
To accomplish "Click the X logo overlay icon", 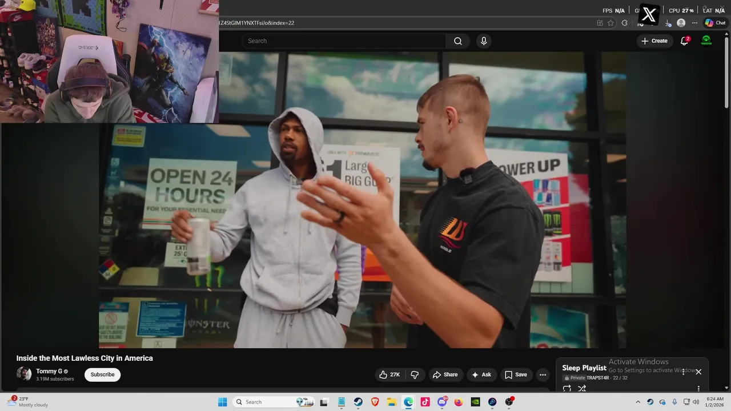I will click(649, 15).
